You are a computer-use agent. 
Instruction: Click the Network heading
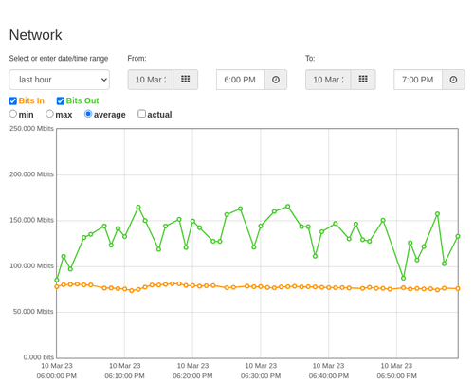click(35, 35)
